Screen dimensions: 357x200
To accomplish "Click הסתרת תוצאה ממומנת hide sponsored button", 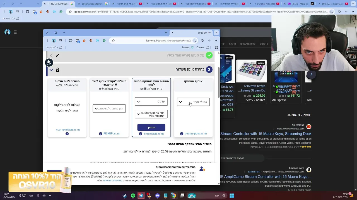I will 233,158.
